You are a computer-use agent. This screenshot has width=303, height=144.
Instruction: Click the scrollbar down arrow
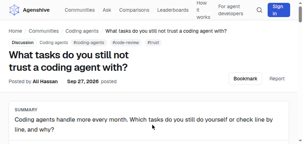(300, 140)
